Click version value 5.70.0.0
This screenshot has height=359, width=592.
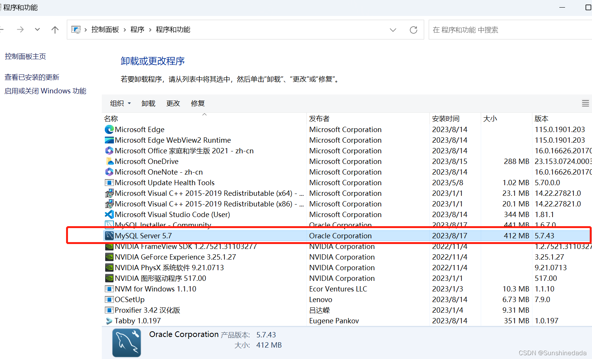(x=547, y=183)
